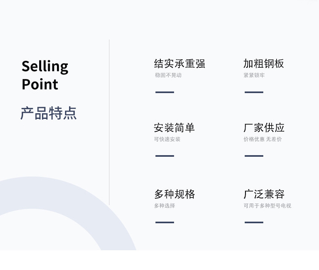Click the 紧紧锁牢 subtitle
Viewport: 319px width, 270px height.
pyautogui.click(x=254, y=75)
